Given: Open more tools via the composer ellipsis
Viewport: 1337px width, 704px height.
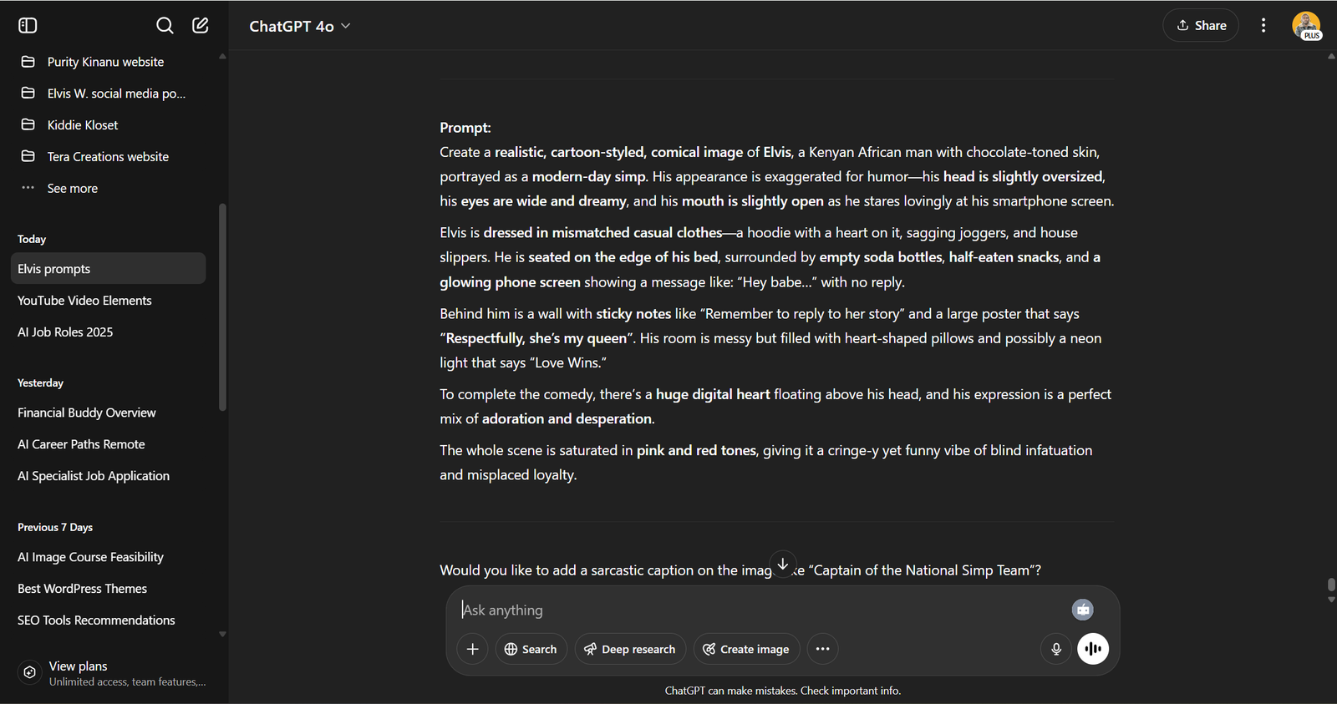Looking at the screenshot, I should point(822,649).
